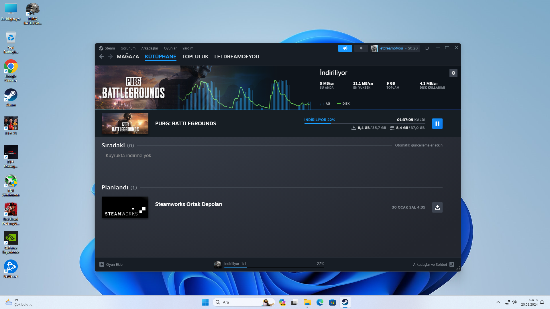550x309 pixels.
Task: Click the PUBG: BATTLEGROUNDS title link
Action: coord(185,124)
